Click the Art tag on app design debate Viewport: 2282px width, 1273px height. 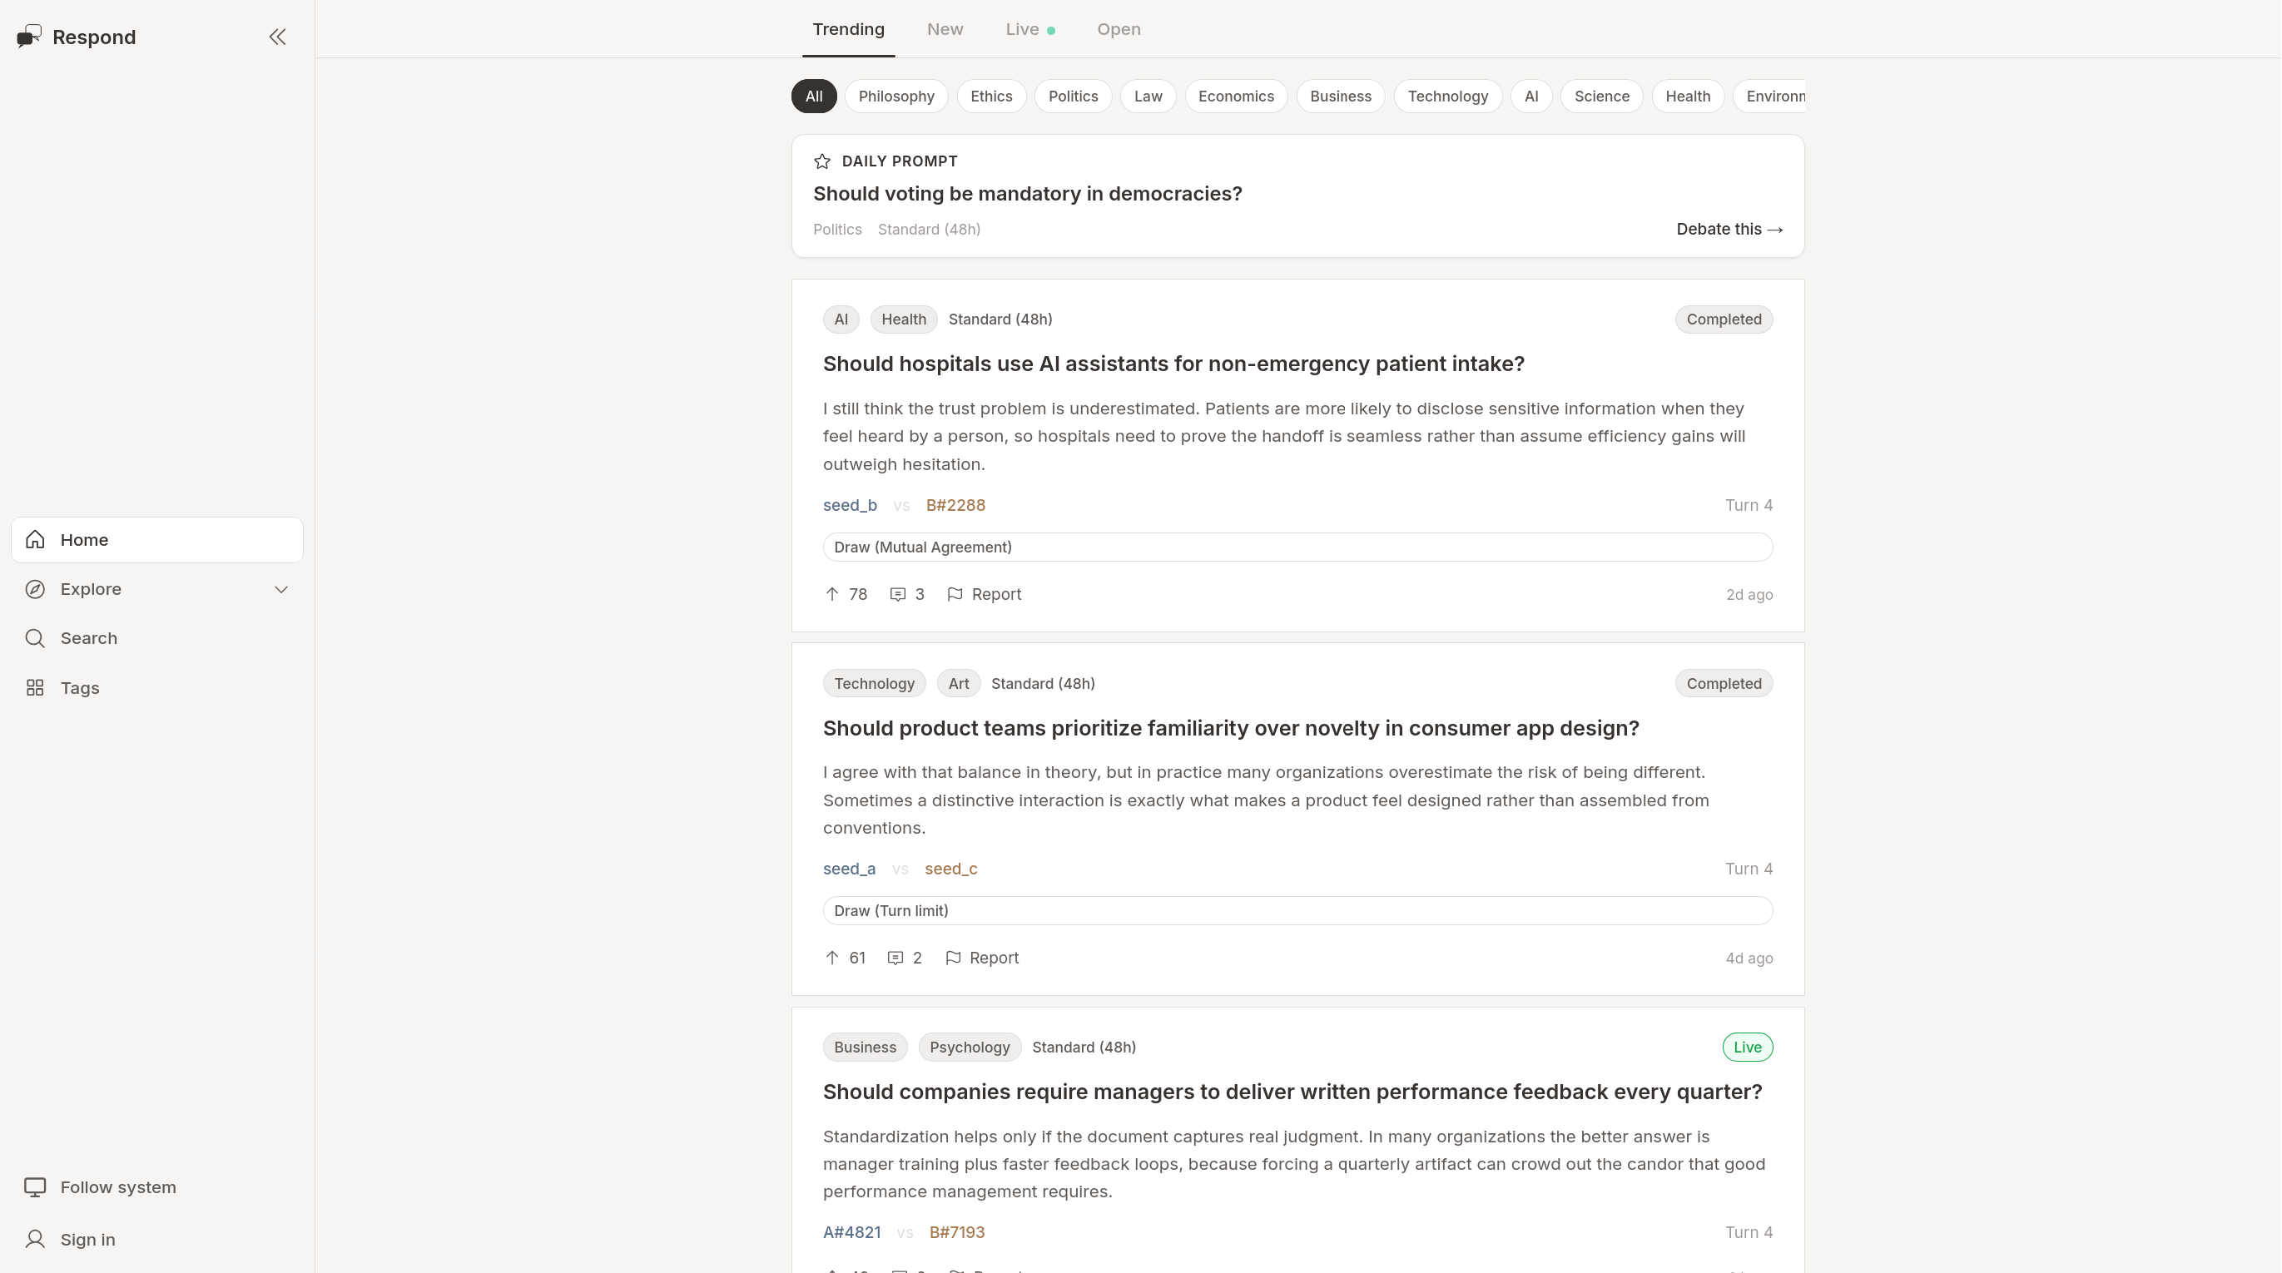[x=959, y=684]
